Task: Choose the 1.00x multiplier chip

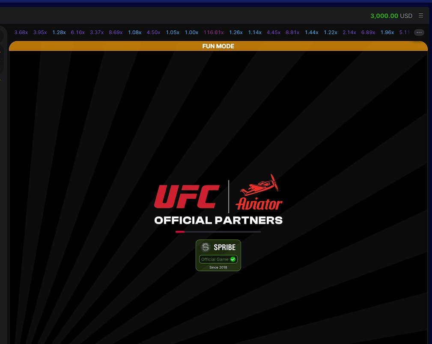Action: tap(191, 32)
